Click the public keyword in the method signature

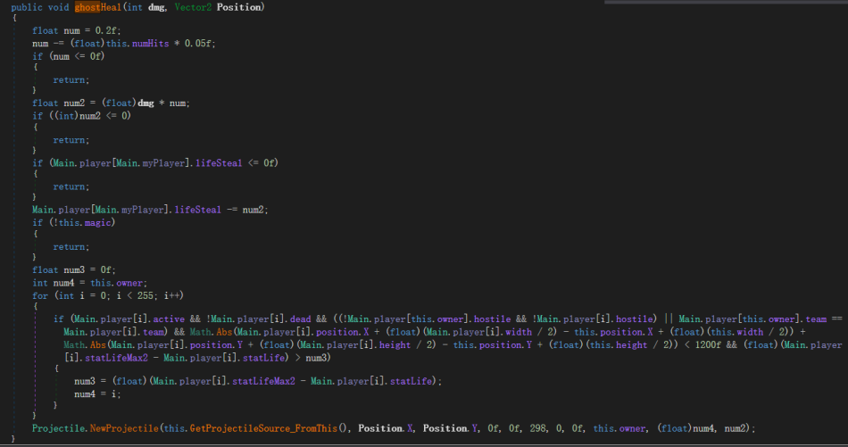(x=26, y=7)
